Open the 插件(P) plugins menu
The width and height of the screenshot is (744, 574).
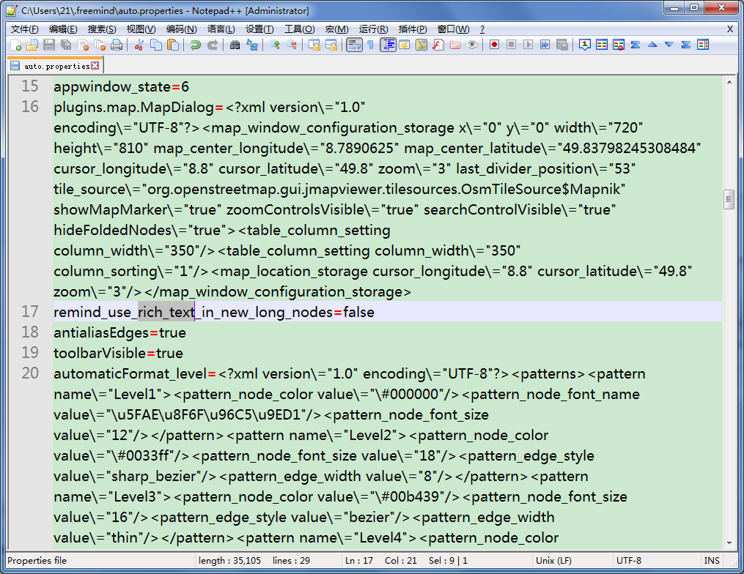click(413, 29)
